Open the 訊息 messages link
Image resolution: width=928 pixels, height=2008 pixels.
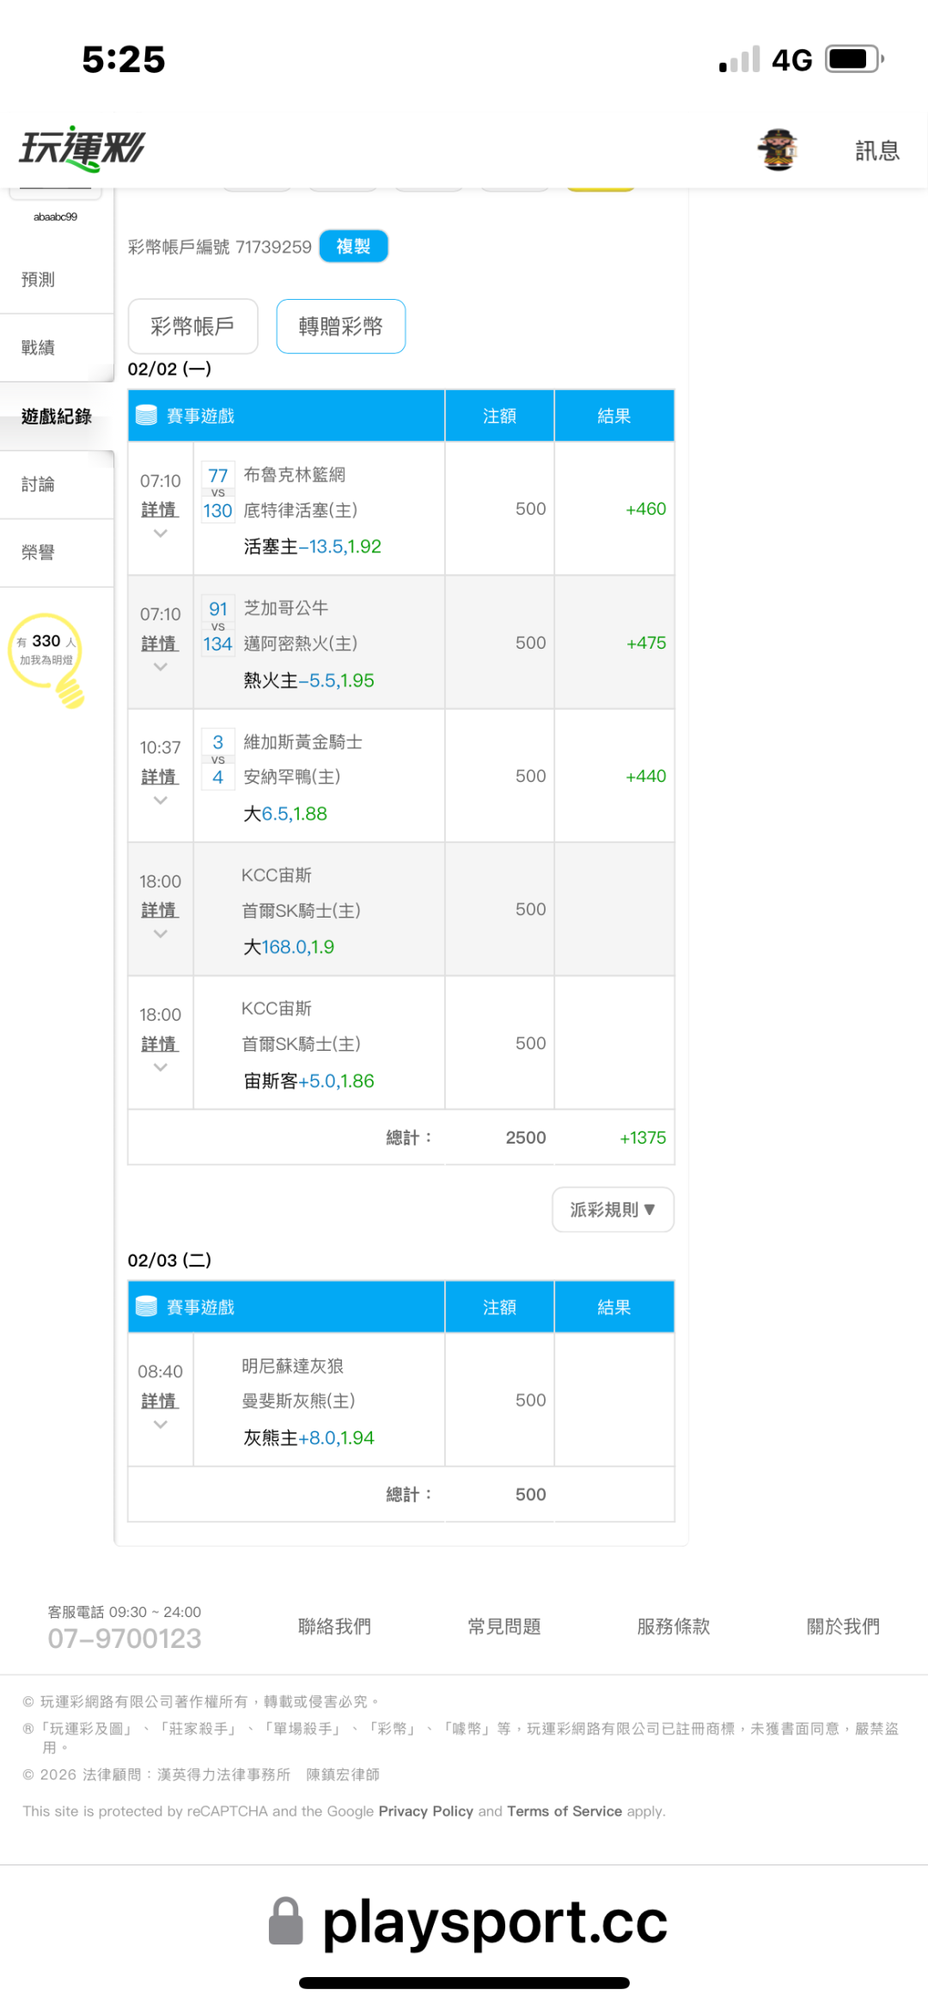pyautogui.click(x=876, y=150)
